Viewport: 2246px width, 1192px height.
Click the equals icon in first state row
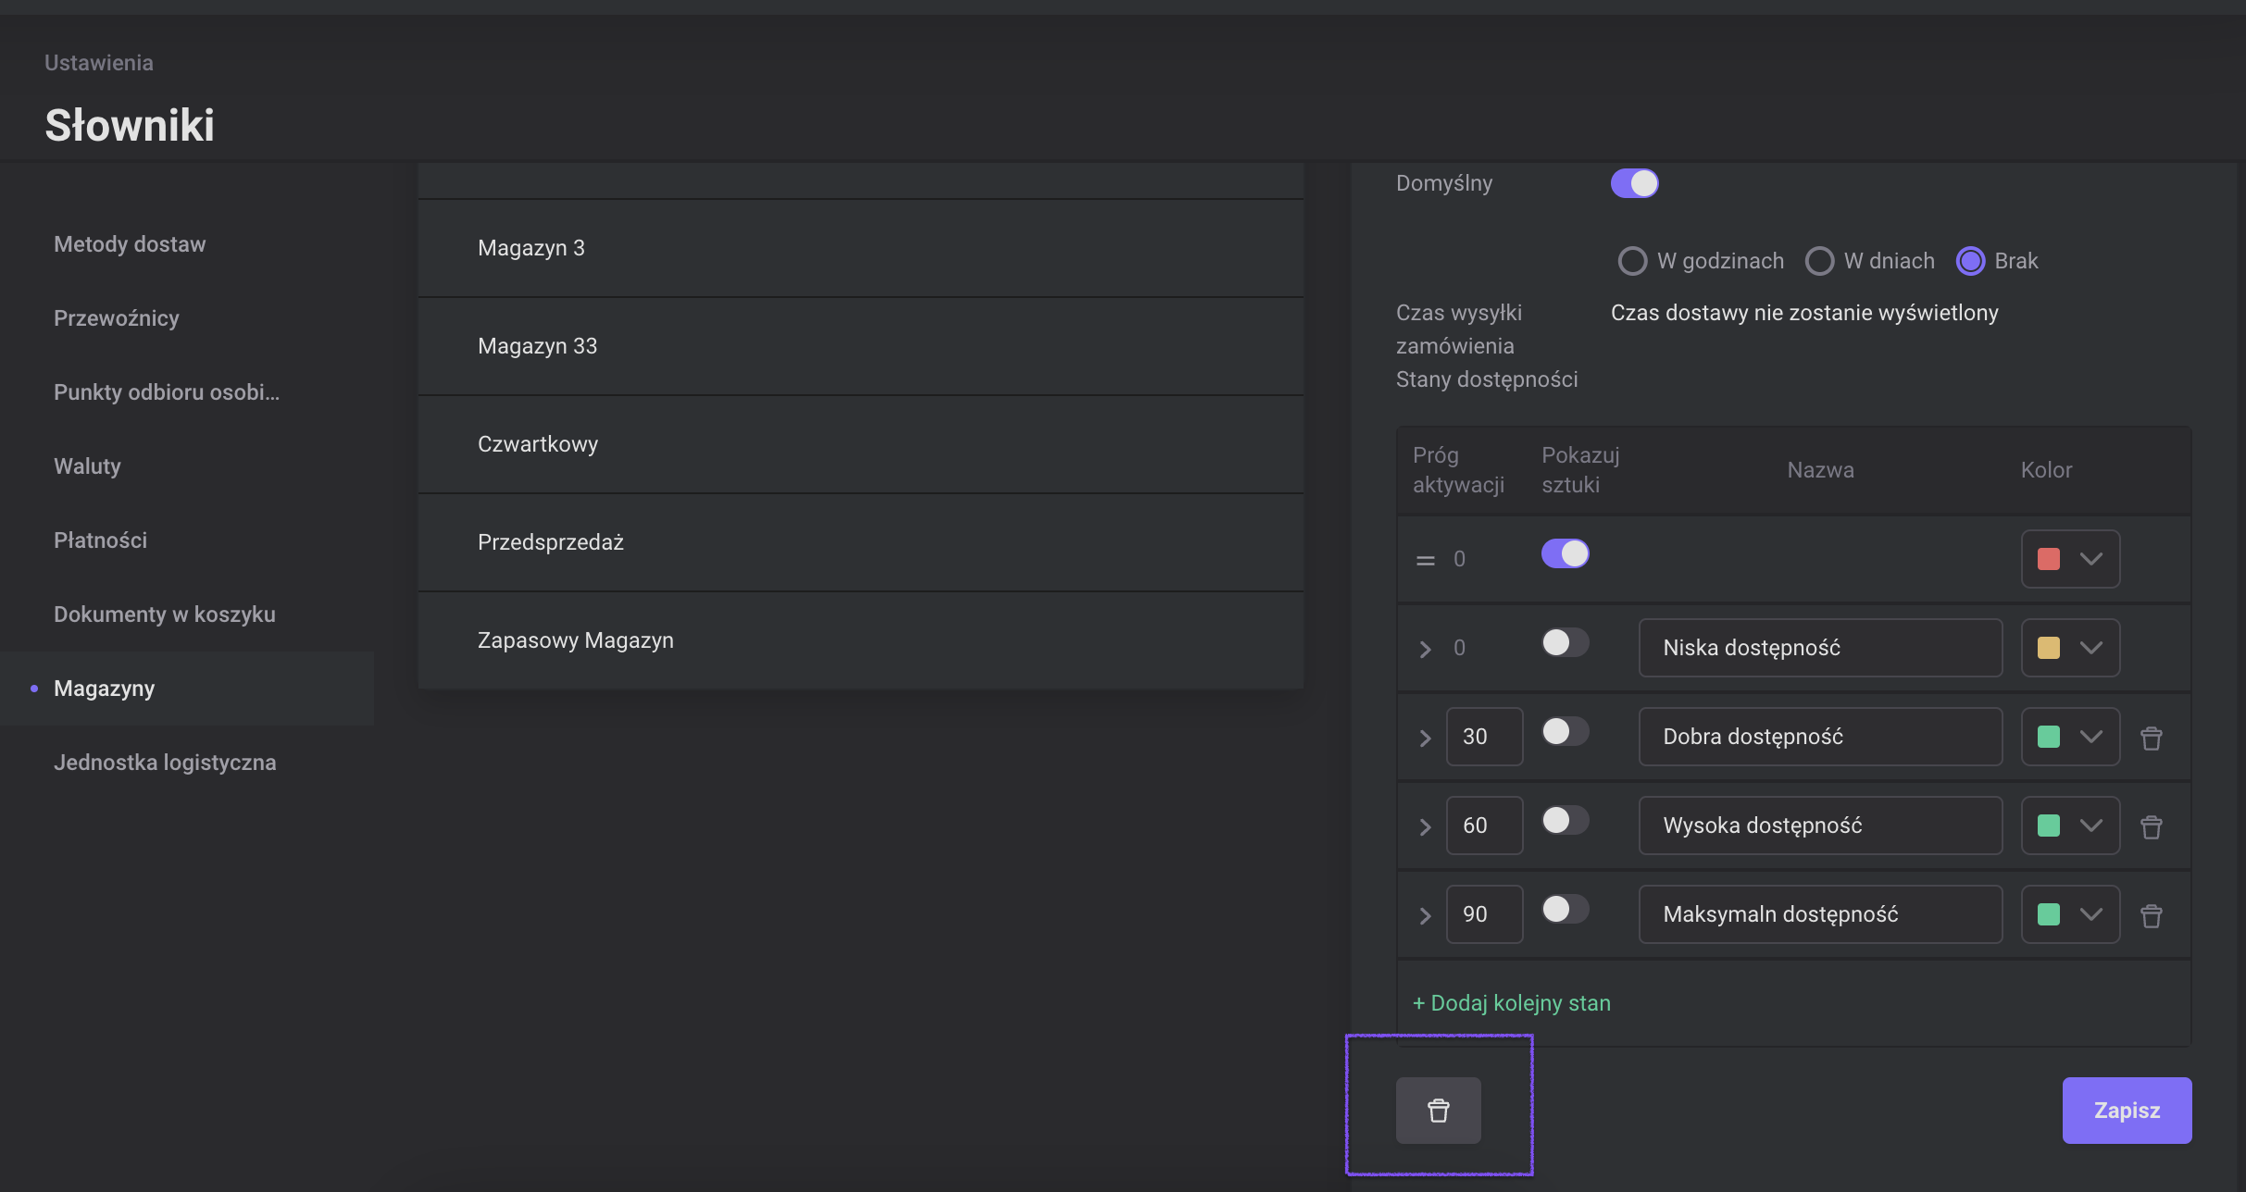pyautogui.click(x=1425, y=560)
